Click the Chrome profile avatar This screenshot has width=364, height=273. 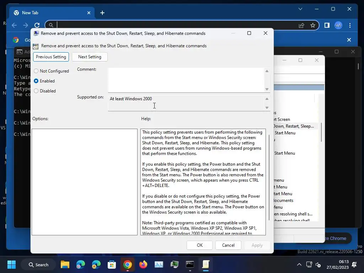pos(338,25)
